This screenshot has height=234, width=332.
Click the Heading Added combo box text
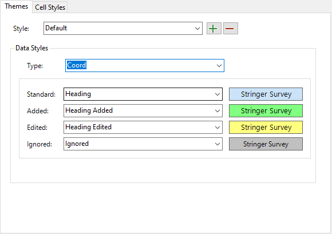89,110
